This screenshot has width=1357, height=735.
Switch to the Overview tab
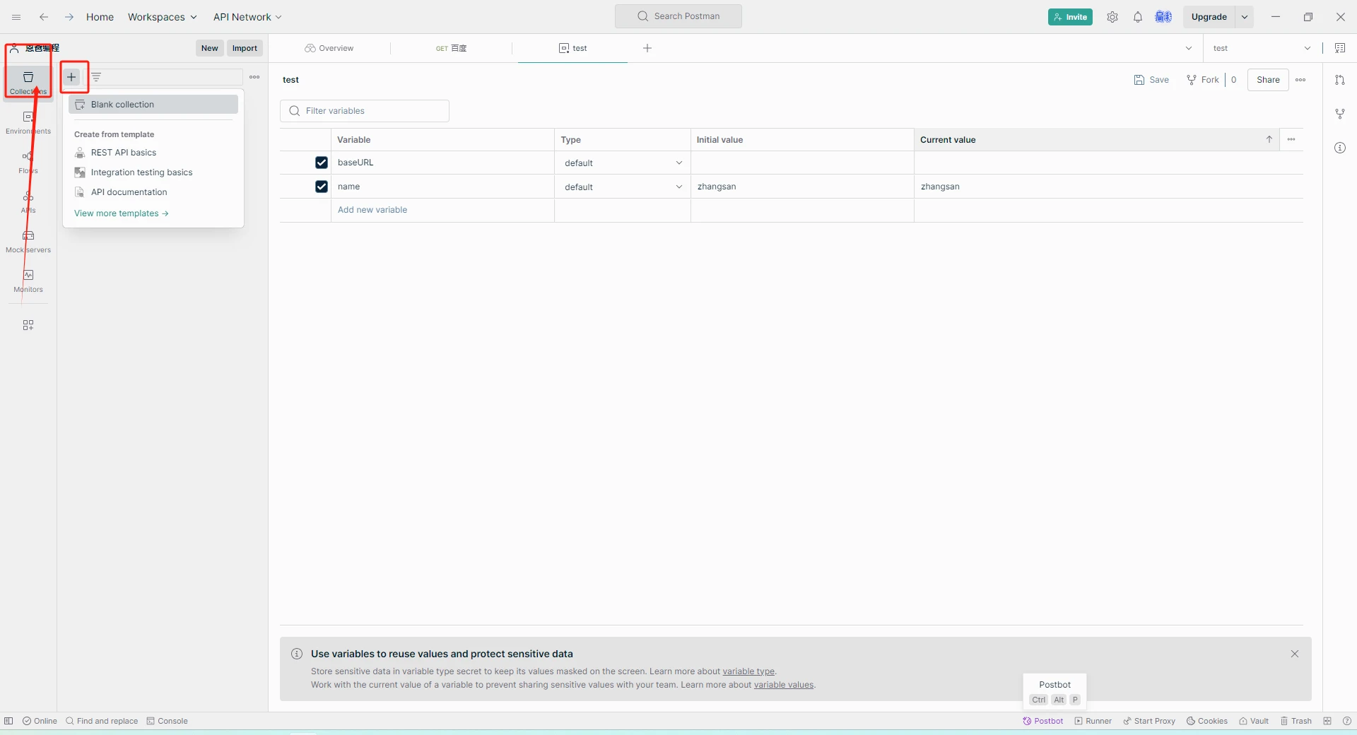pyautogui.click(x=329, y=48)
